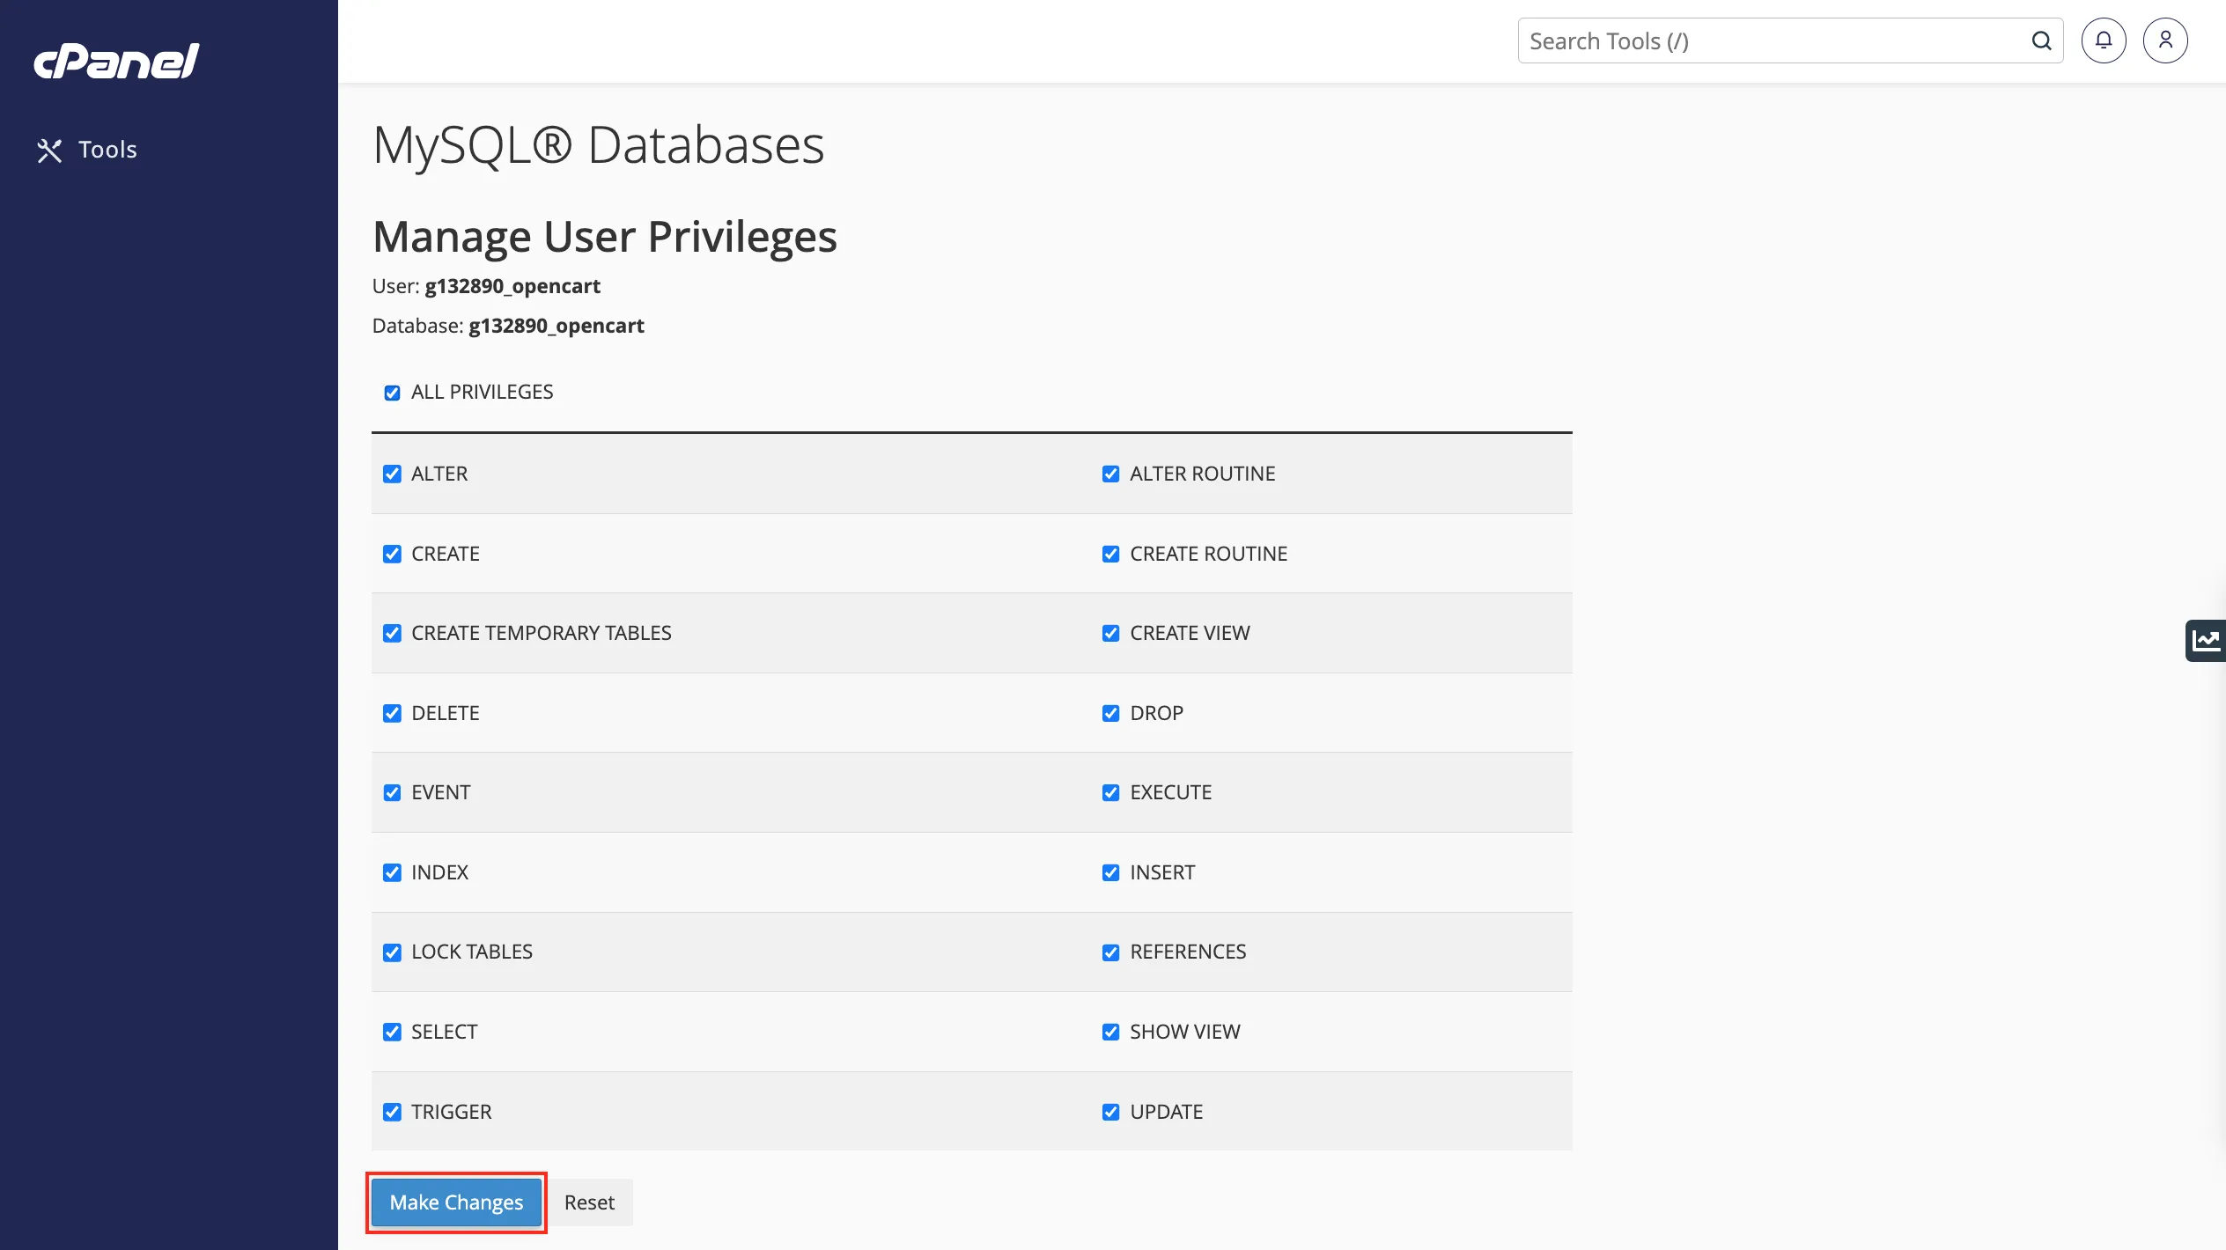This screenshot has height=1250, width=2226.
Task: Toggle the CREATE ROUTINE checkbox
Action: (x=1110, y=555)
